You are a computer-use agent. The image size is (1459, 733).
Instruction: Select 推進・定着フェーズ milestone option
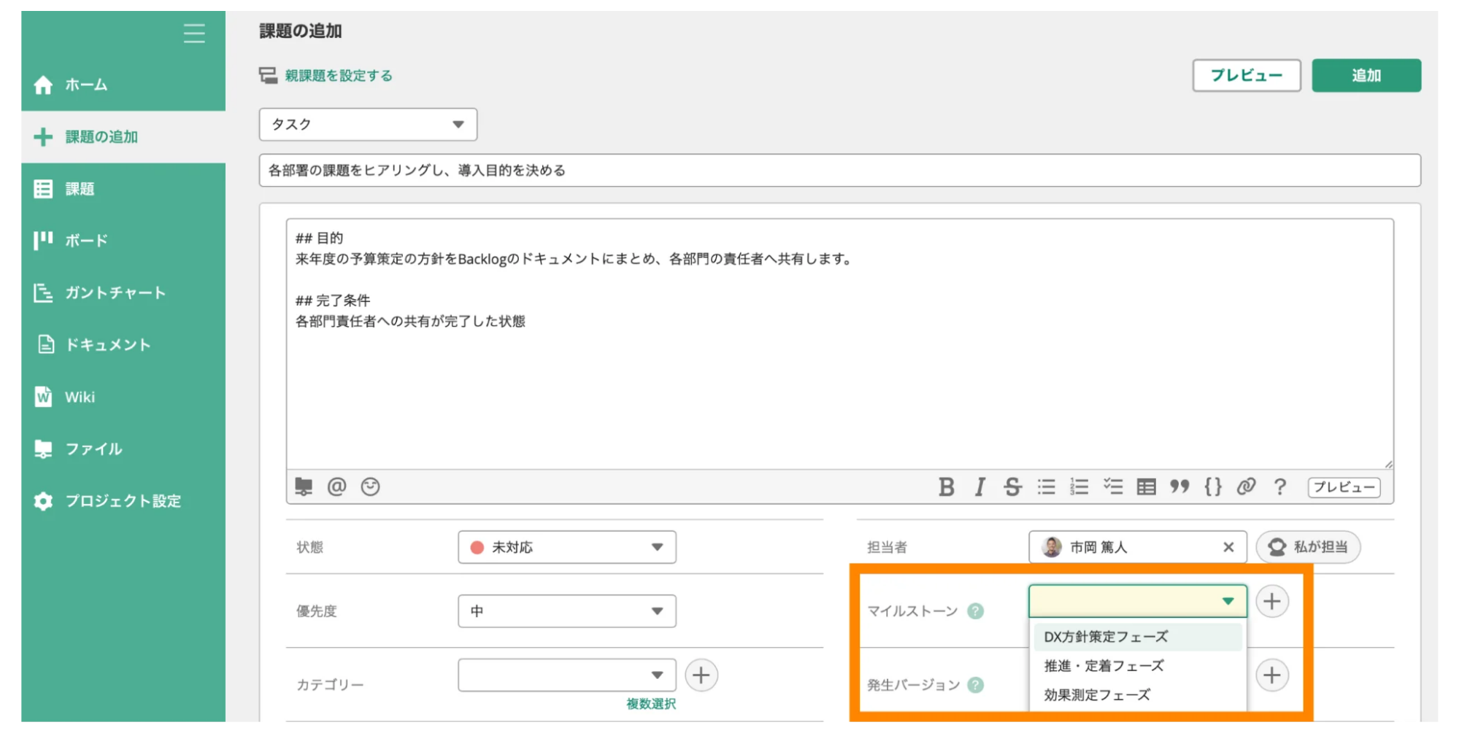pos(1137,666)
